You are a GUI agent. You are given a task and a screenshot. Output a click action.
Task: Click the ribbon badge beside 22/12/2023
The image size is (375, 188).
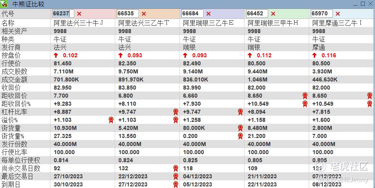click(x=176, y=177)
